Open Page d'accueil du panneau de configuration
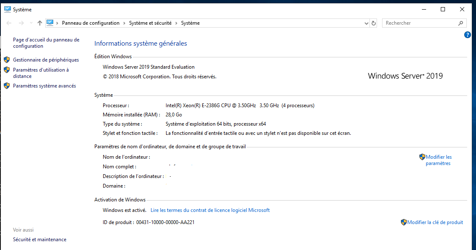The height and width of the screenshot is (250, 476). 46,43
